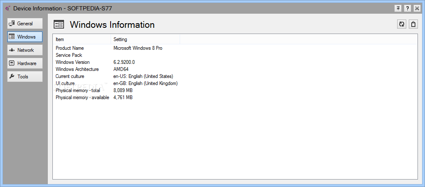Click en-US: English (United States) value

point(143,76)
